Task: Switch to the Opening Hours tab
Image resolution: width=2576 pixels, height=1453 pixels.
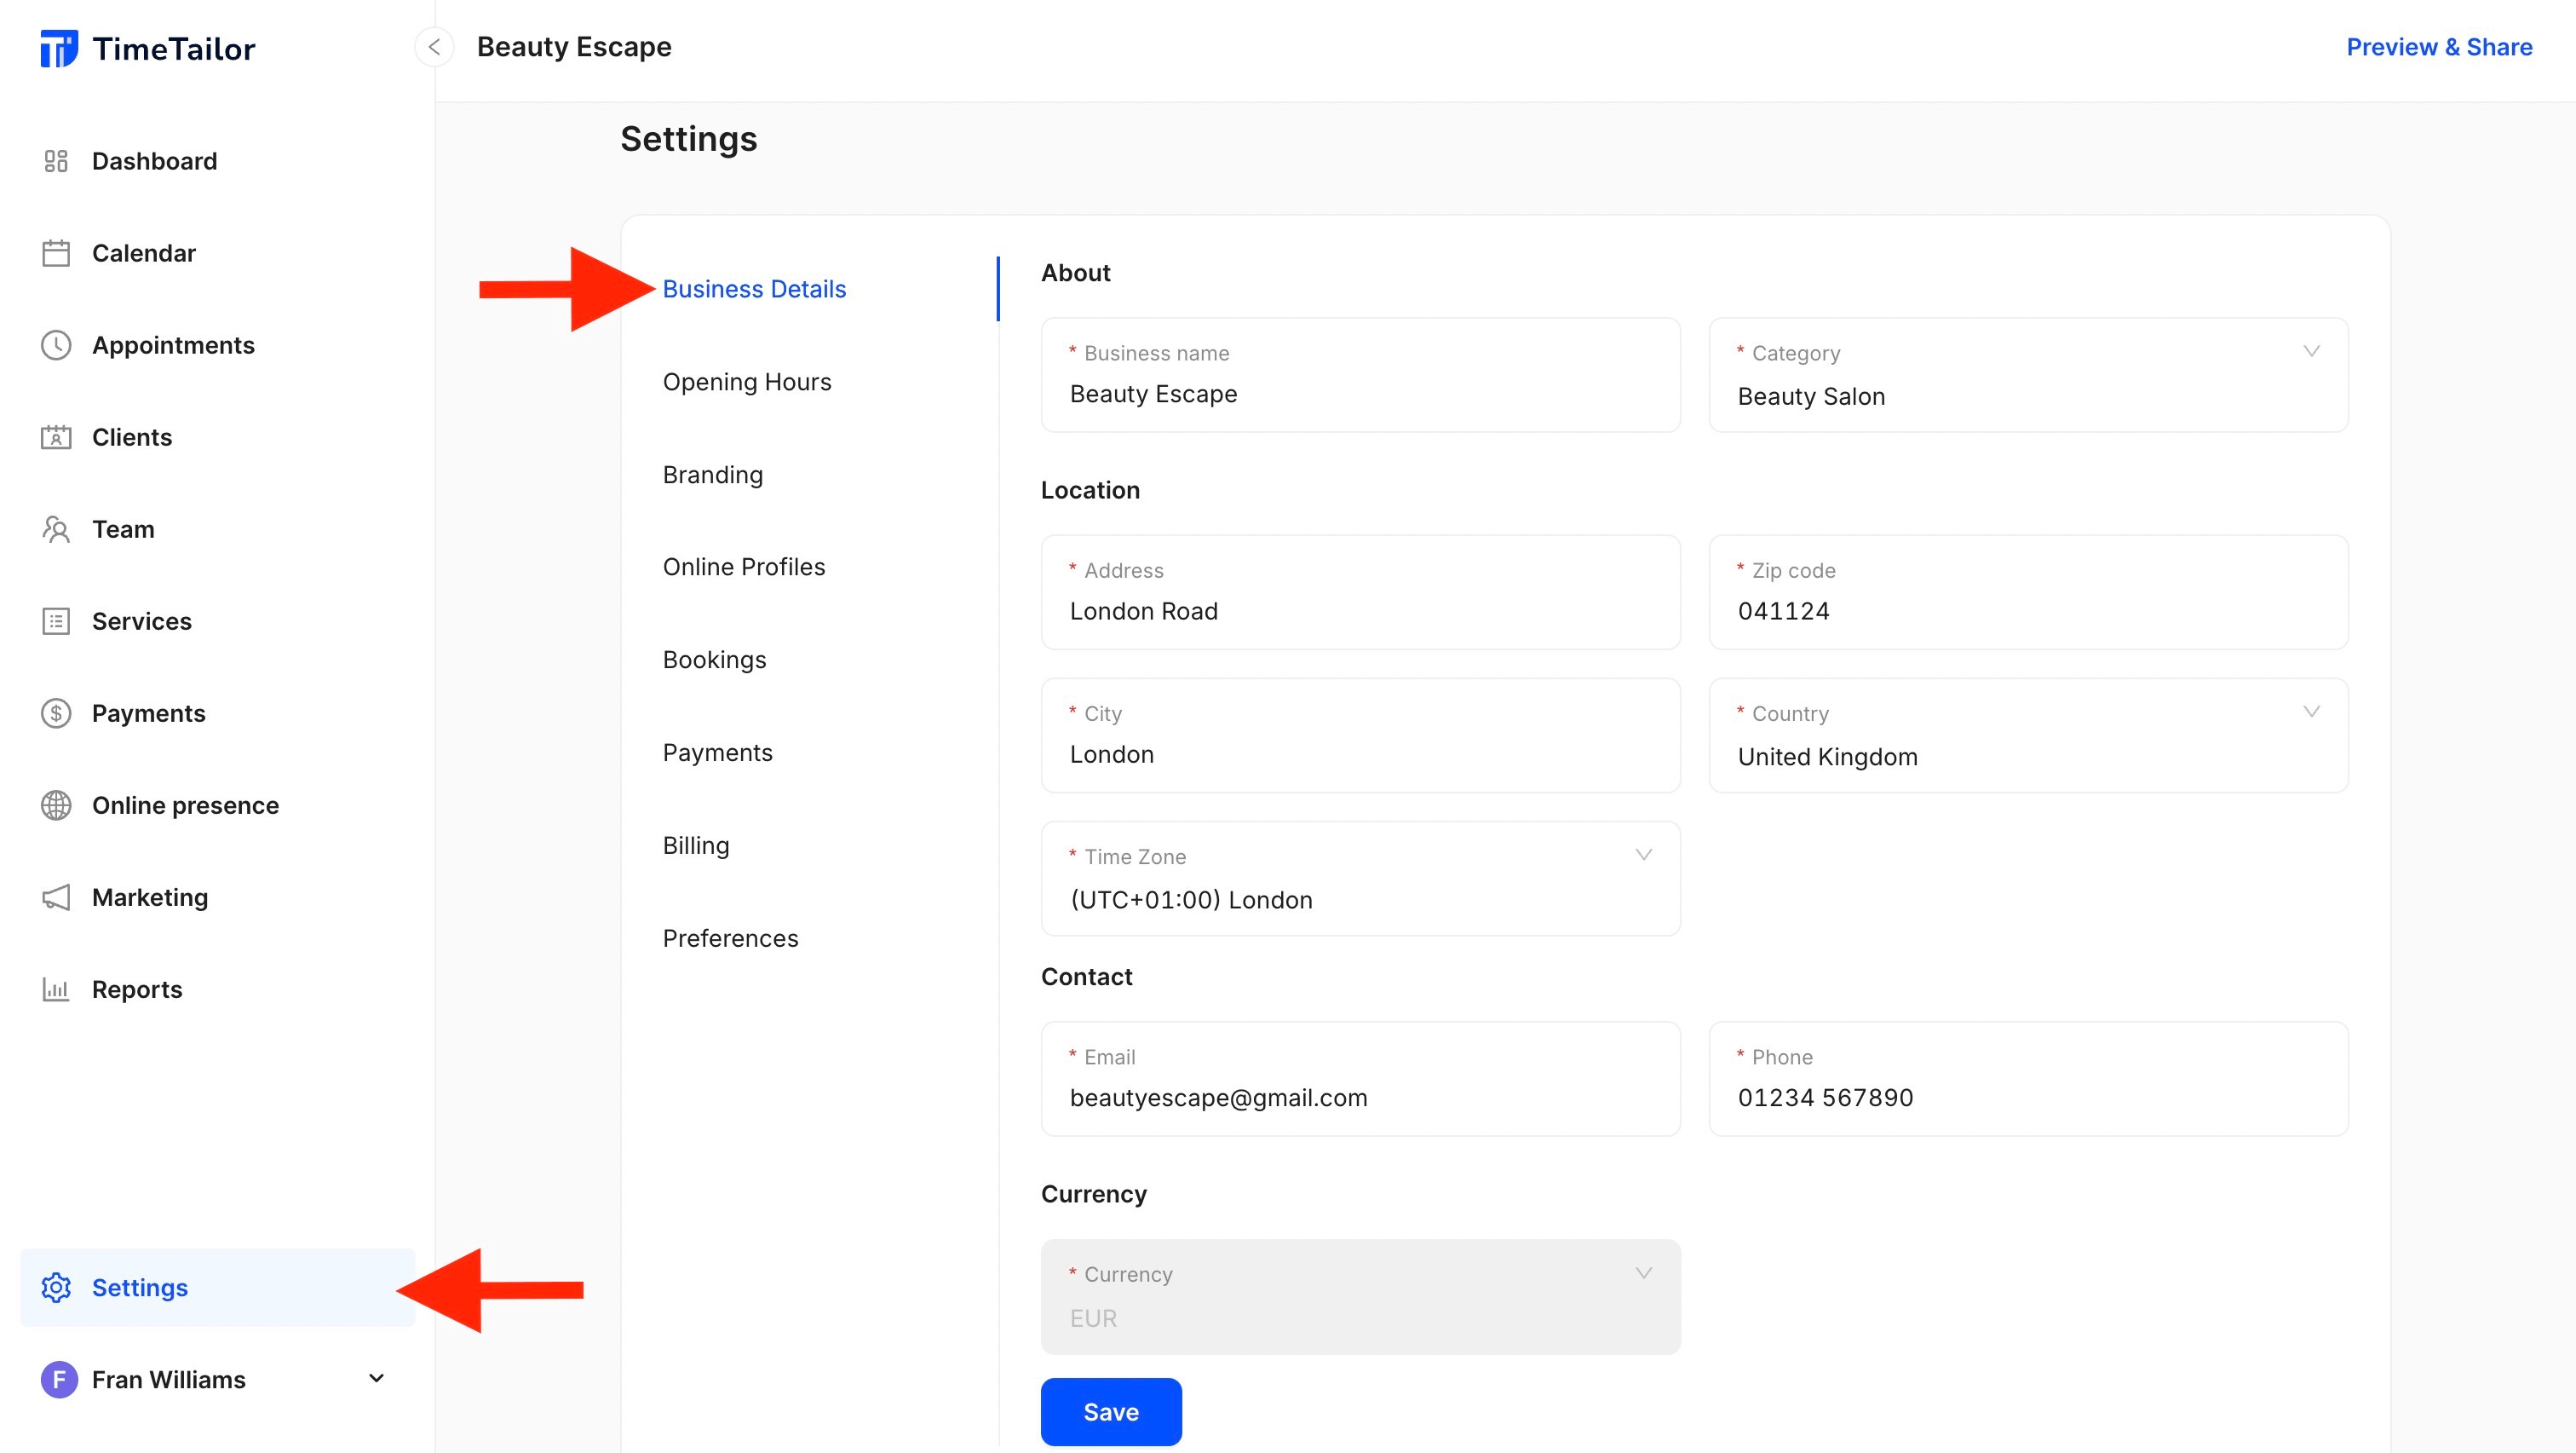Action: pyautogui.click(x=746, y=381)
